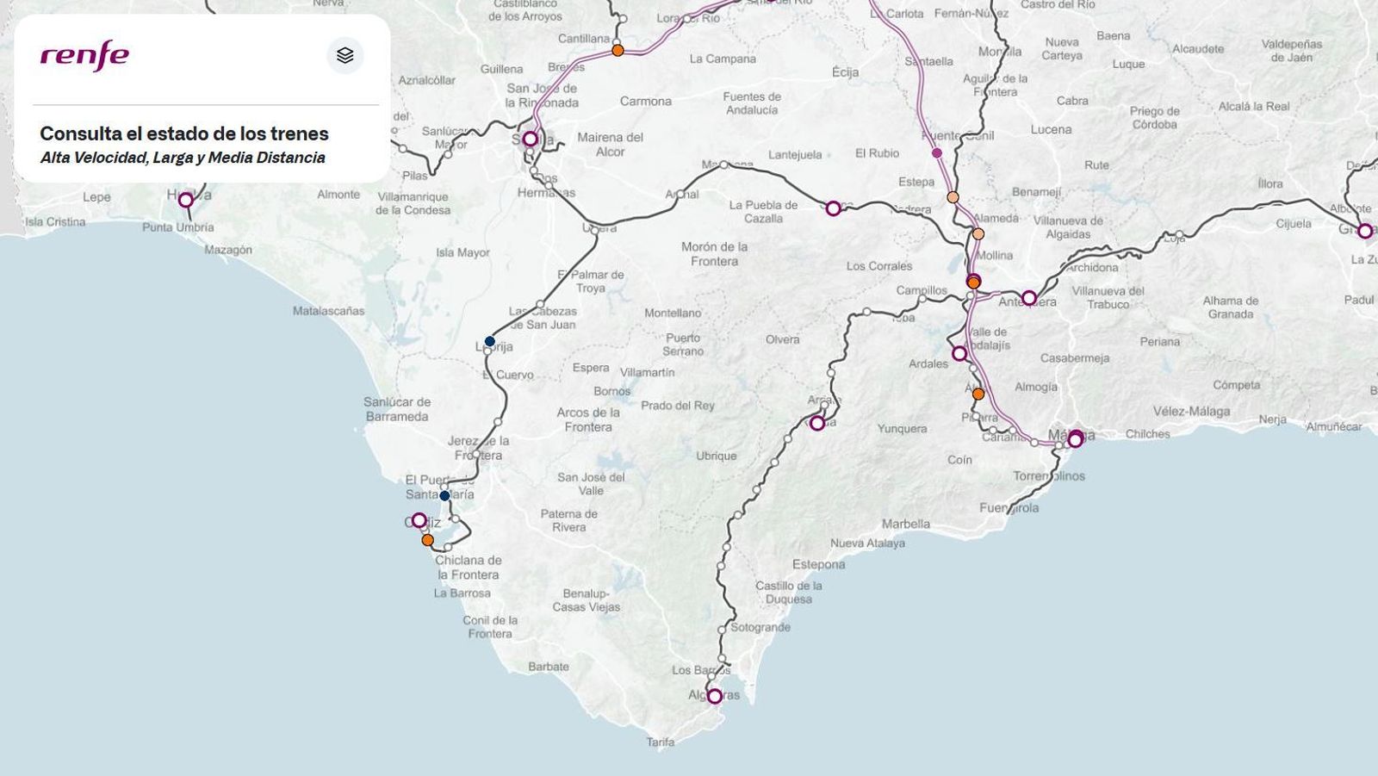Click the peach marker between Estepa and Alameda
The height and width of the screenshot is (776, 1378).
(x=952, y=197)
